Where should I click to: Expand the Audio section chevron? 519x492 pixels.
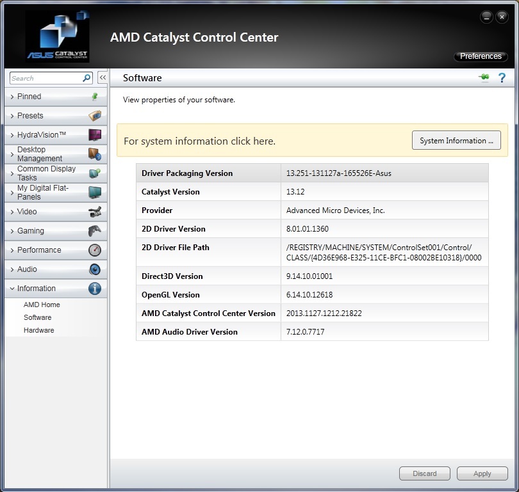(x=12, y=269)
